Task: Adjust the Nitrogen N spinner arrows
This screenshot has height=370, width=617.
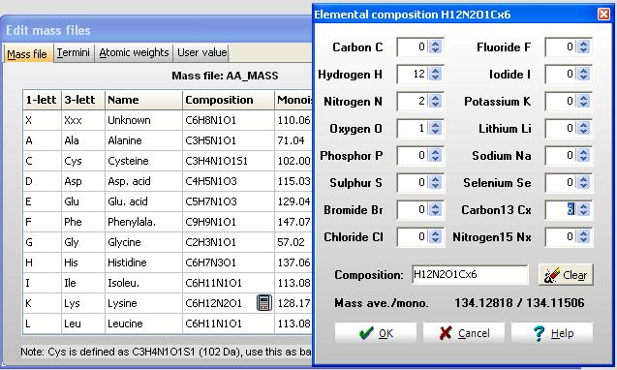Action: click(x=435, y=102)
